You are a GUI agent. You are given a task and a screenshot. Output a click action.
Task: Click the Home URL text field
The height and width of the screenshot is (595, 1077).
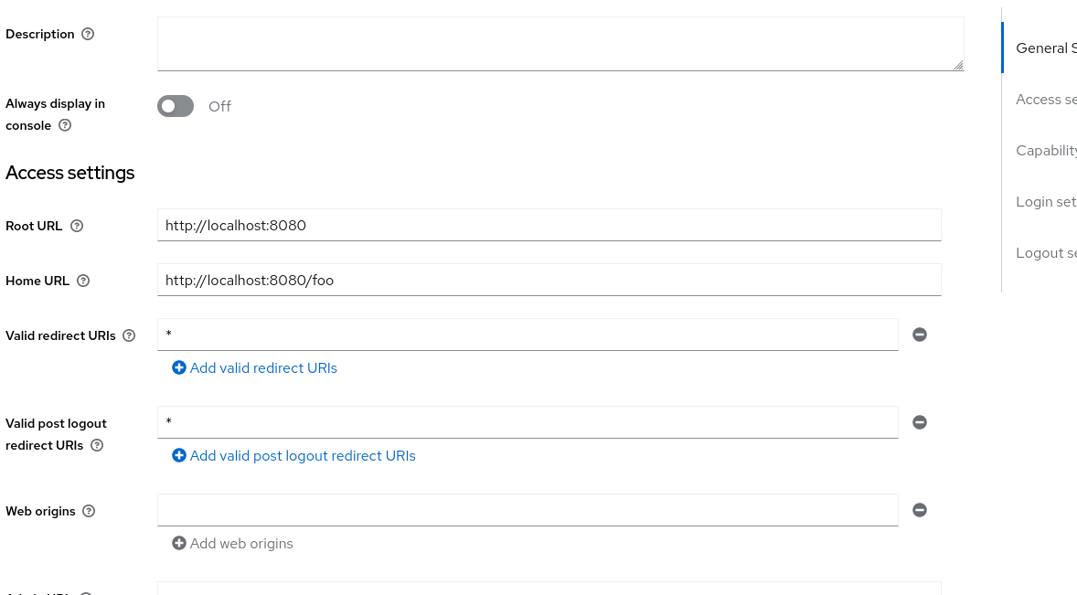coord(549,280)
